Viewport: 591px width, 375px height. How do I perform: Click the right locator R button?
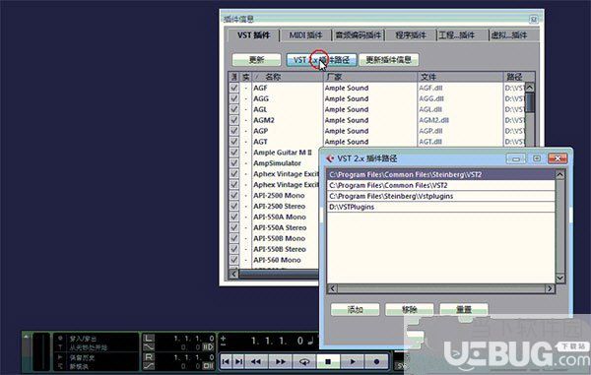coord(149,356)
